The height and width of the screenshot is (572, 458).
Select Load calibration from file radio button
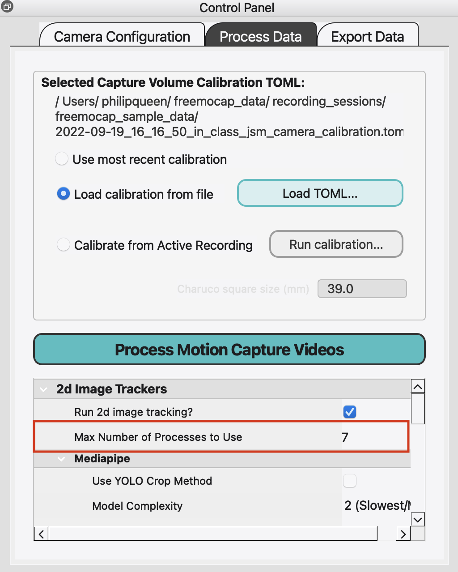click(x=64, y=194)
